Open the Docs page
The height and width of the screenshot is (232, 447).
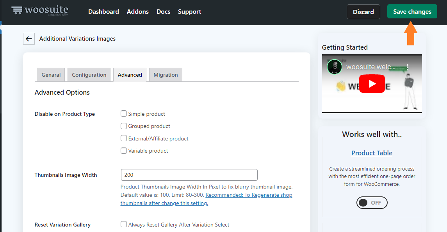163,12
